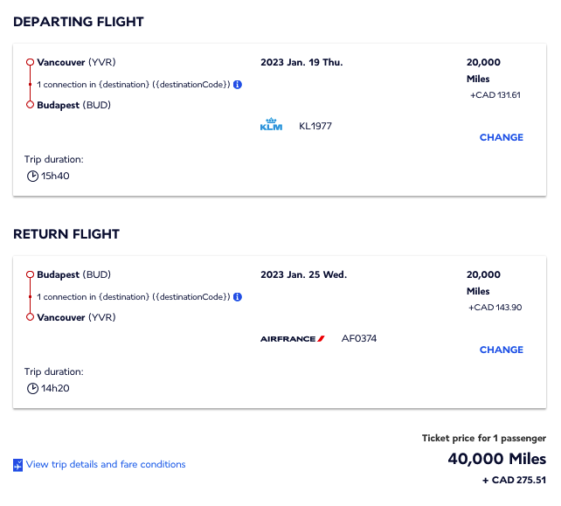561x506 pixels.
Task: Click flight number AF0374
Action: tap(359, 338)
